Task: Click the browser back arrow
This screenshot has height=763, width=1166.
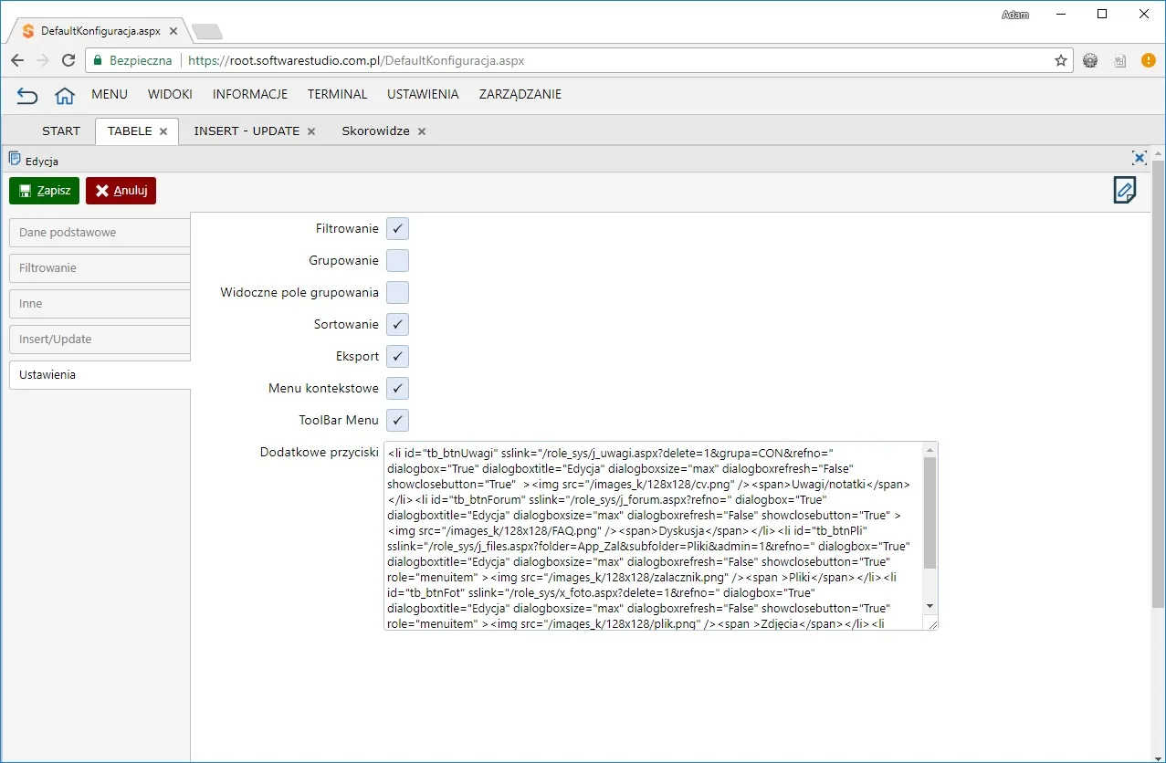Action: coord(17,60)
